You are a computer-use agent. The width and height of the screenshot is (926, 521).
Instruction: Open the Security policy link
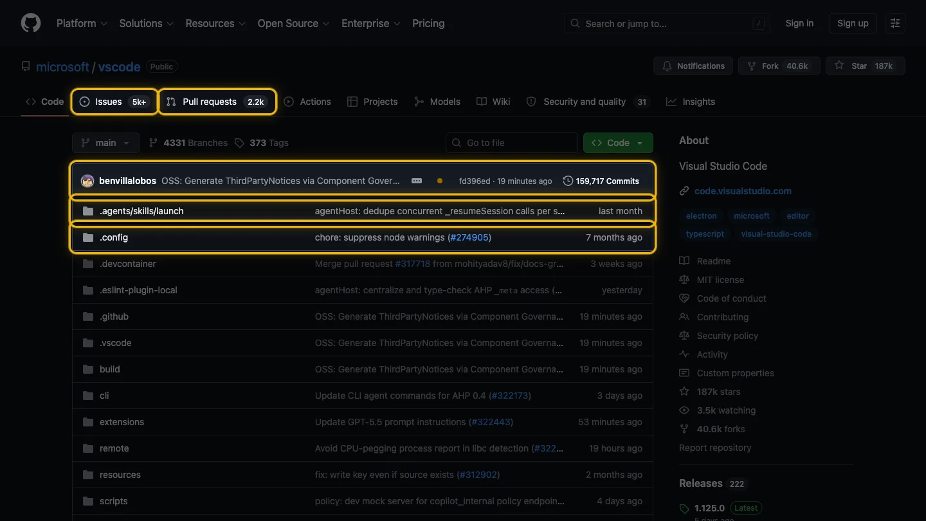pyautogui.click(x=718, y=336)
